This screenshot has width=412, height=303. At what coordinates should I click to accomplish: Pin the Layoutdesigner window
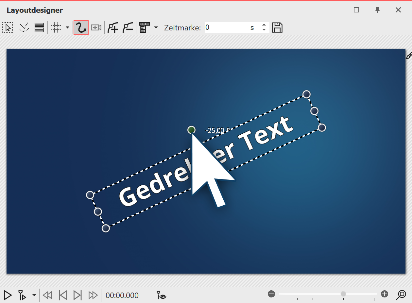click(x=377, y=10)
